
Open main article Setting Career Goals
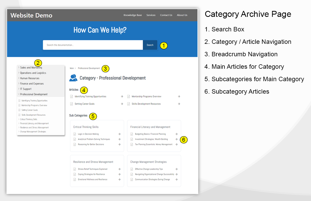[84, 104]
